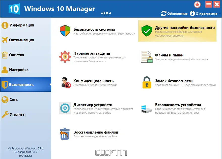Click the version label v3.8.4
222x159 pixels.
(106, 13)
